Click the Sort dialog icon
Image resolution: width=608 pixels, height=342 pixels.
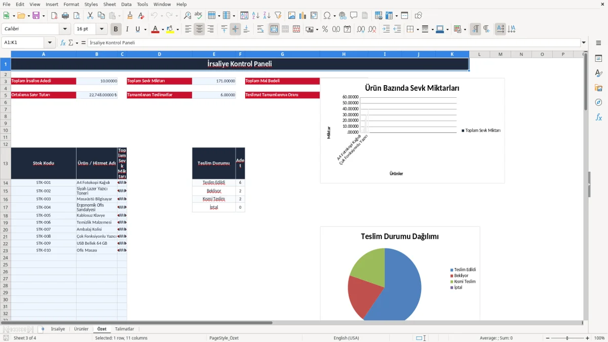(244, 16)
